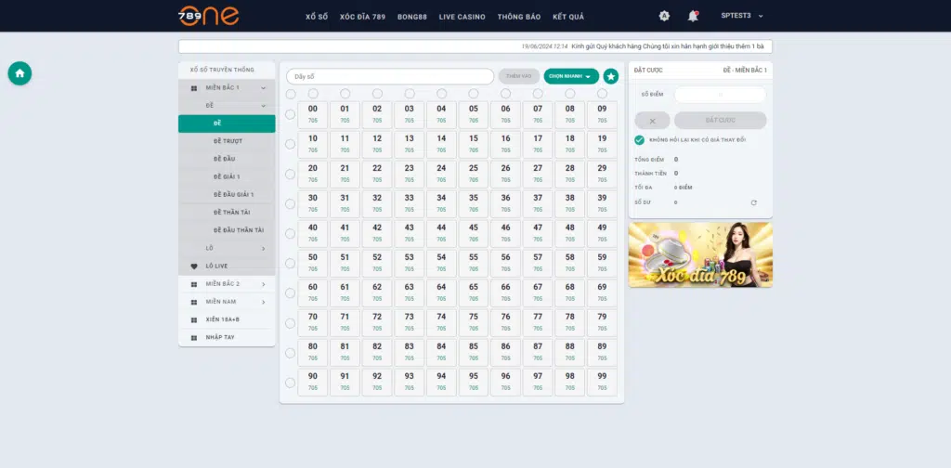Click the Xóc Đĩa 789 promotional banner
Image resolution: width=951 pixels, height=468 pixels.
(700, 254)
